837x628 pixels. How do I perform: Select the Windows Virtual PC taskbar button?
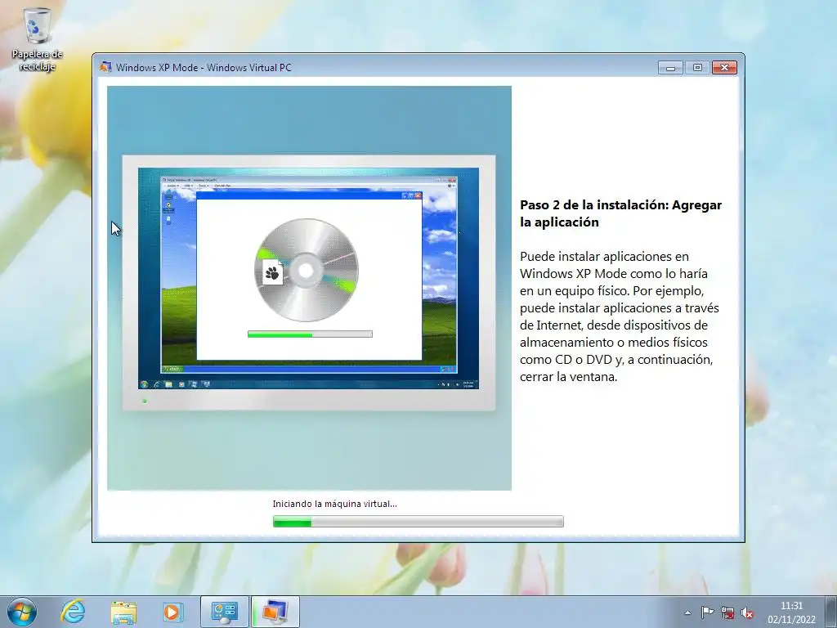(275, 612)
